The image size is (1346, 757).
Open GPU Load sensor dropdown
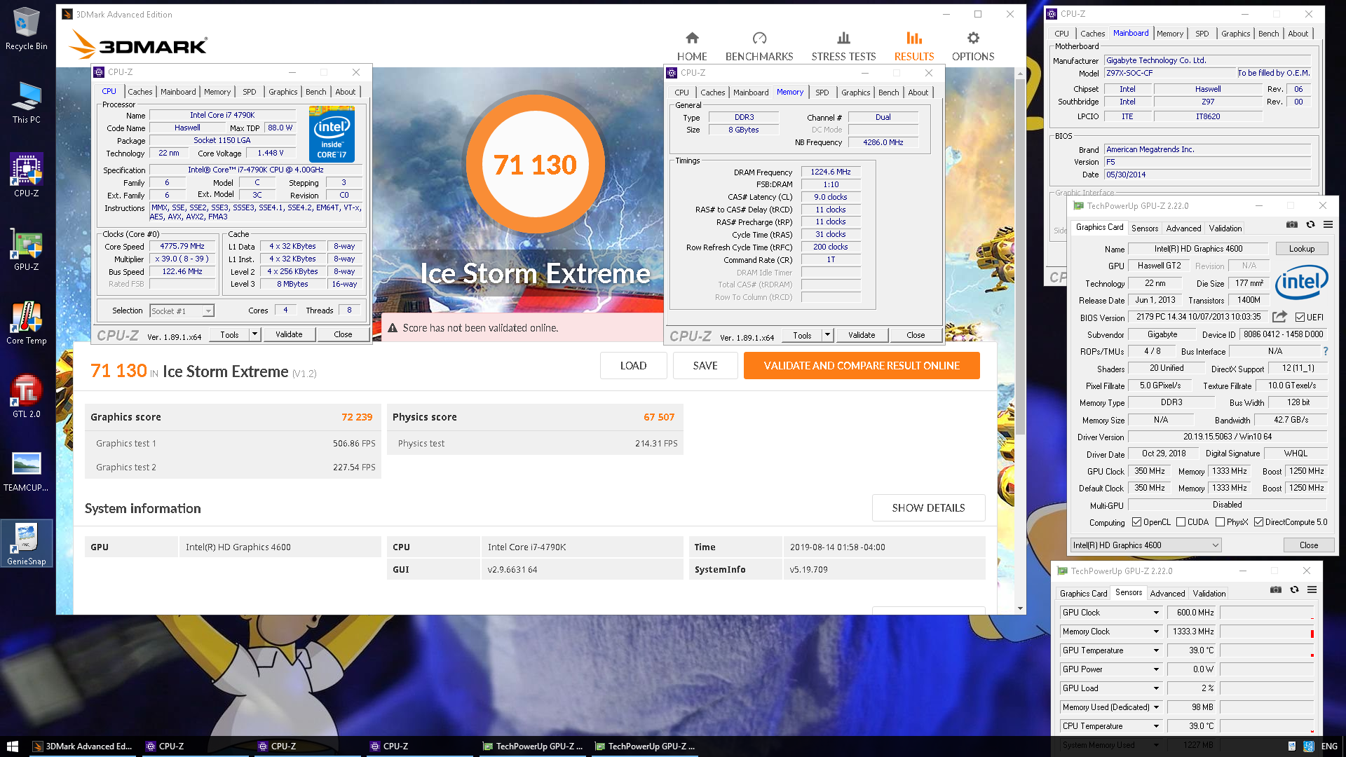click(x=1156, y=688)
